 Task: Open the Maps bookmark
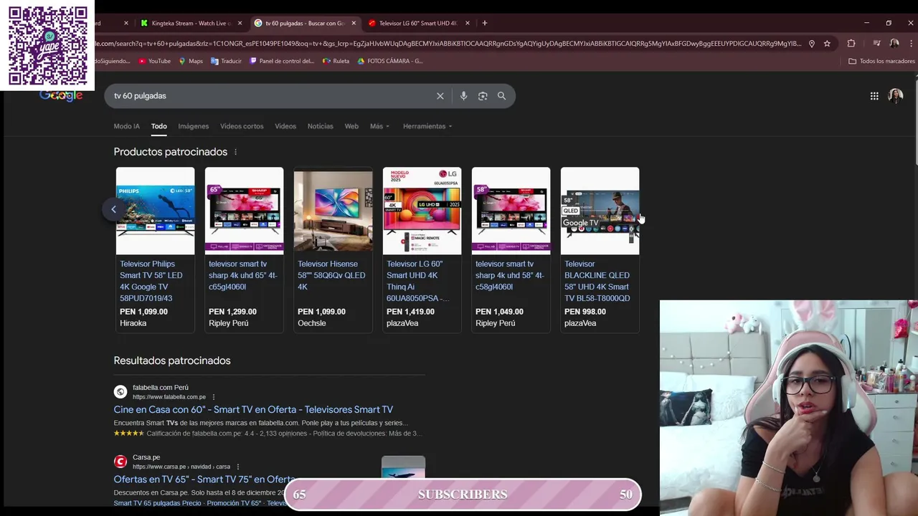[x=191, y=61]
